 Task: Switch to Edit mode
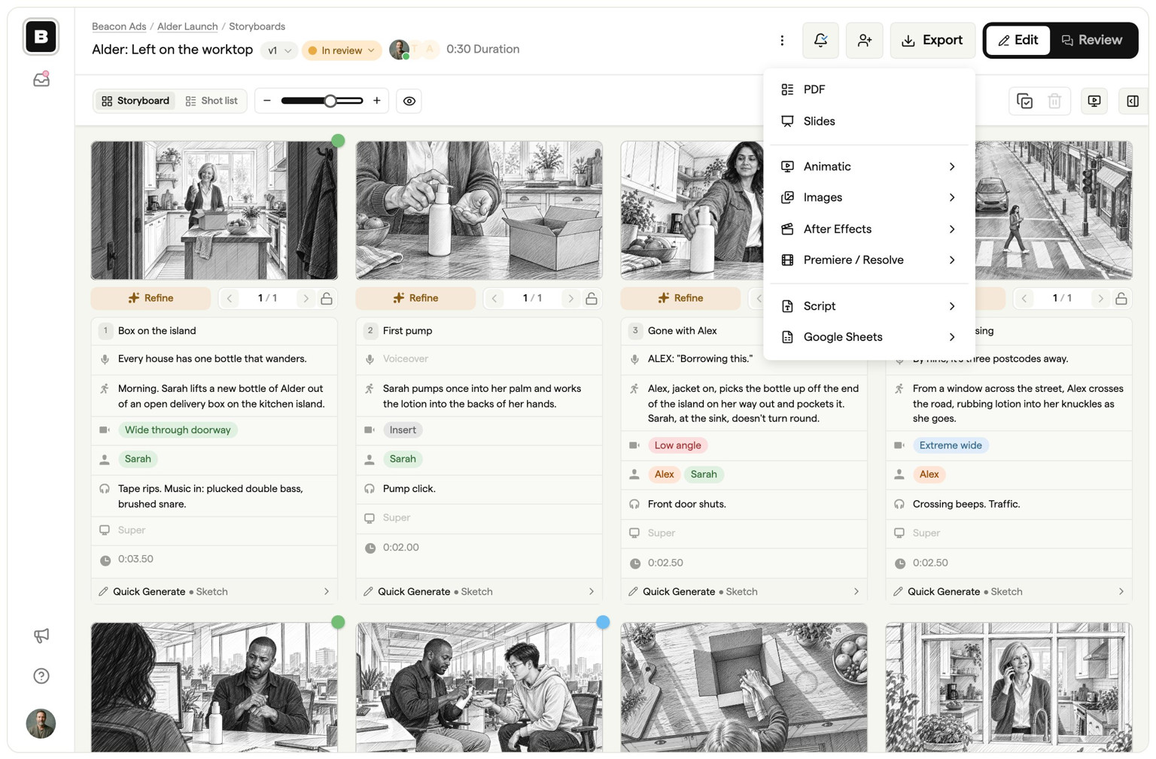click(x=1018, y=41)
